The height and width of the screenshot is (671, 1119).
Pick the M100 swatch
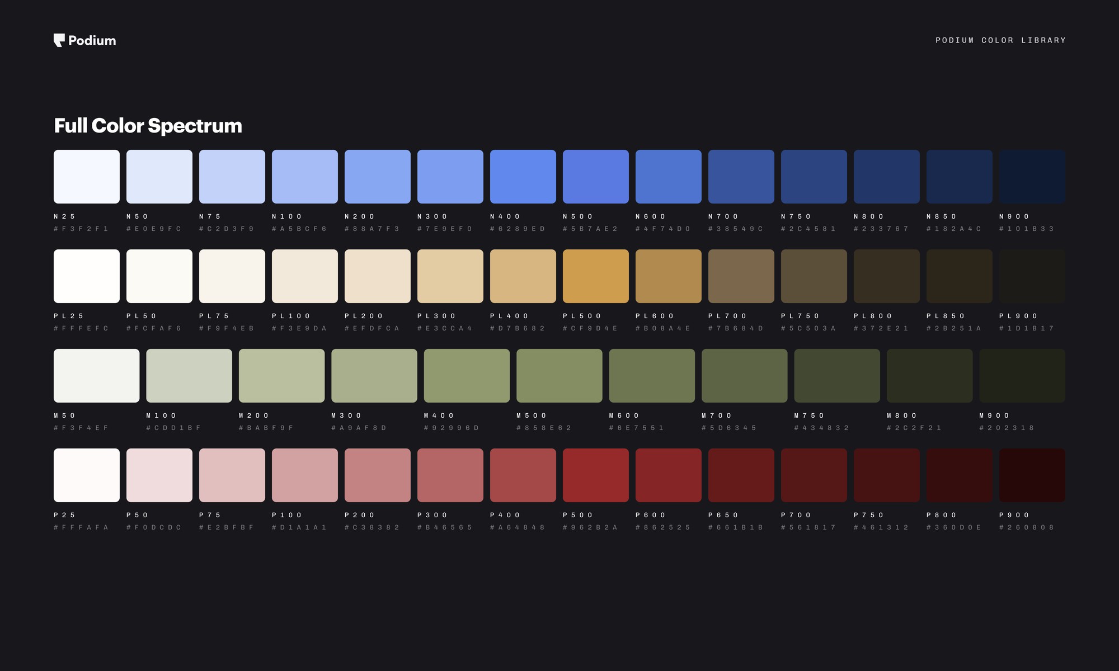click(189, 376)
